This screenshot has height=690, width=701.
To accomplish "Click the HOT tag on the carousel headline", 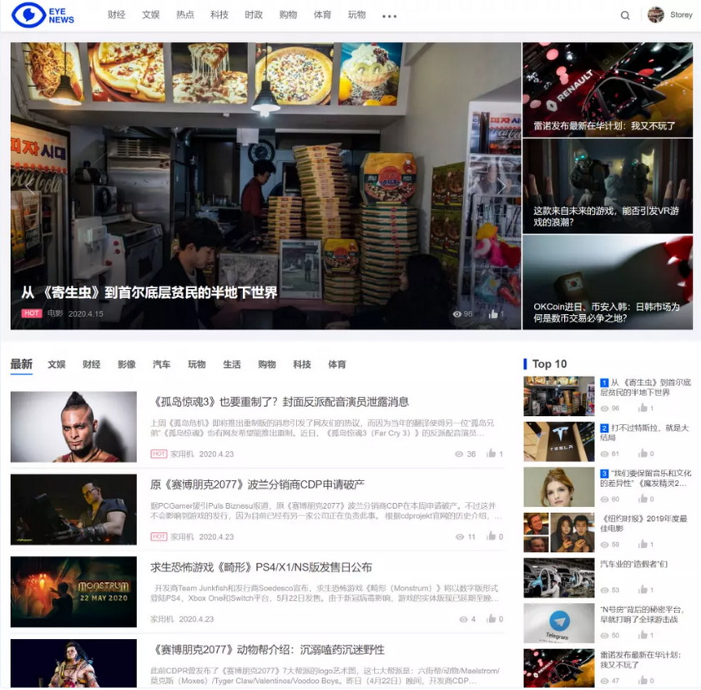I will click(x=33, y=315).
